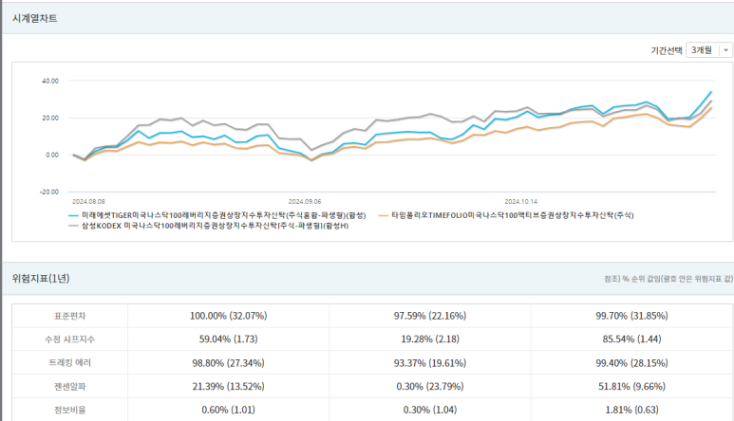734x421 pixels.
Task: Click the 0.30% (1.04) cell
Action: pos(430,410)
